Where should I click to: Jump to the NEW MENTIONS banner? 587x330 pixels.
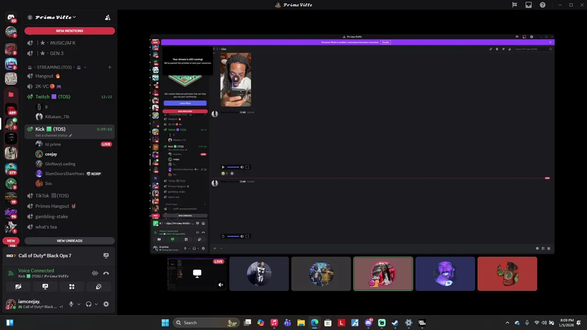pyautogui.click(x=70, y=31)
